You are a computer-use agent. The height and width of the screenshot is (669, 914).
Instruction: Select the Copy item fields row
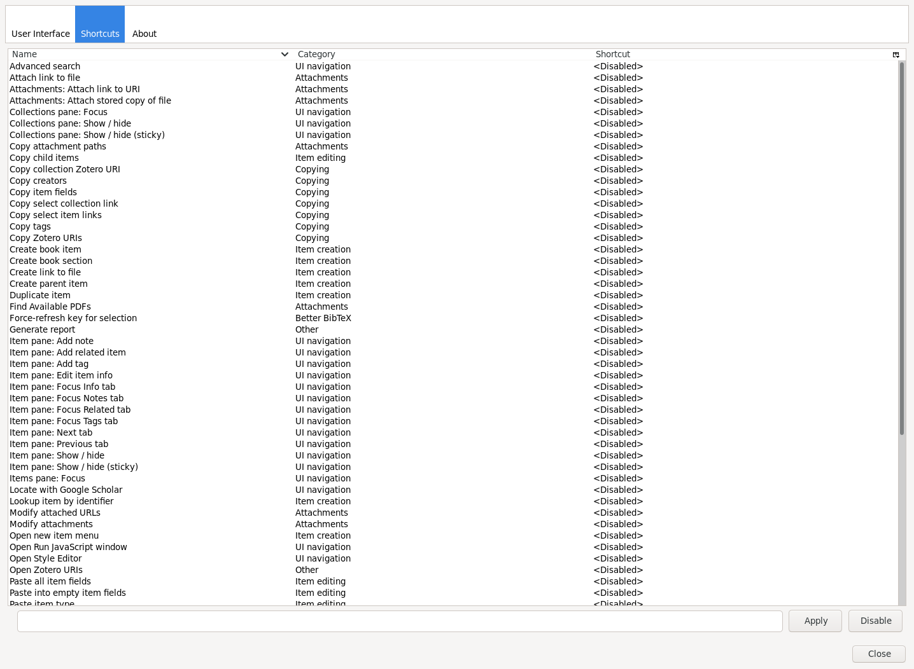[453, 192]
